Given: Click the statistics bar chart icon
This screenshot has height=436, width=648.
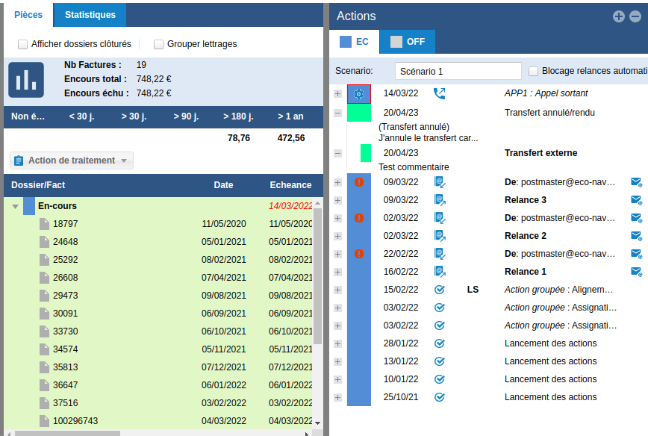Looking at the screenshot, I should [26, 80].
